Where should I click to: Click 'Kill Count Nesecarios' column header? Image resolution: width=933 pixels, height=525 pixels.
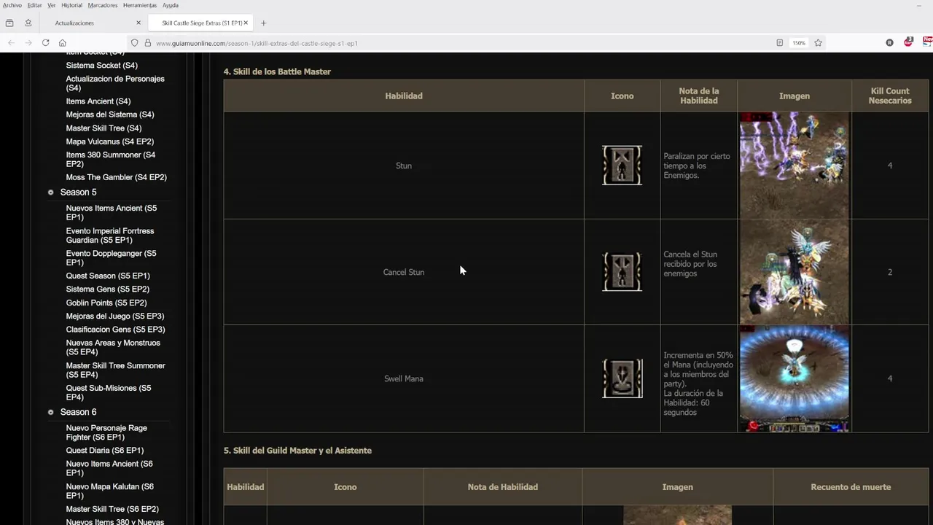[890, 96]
